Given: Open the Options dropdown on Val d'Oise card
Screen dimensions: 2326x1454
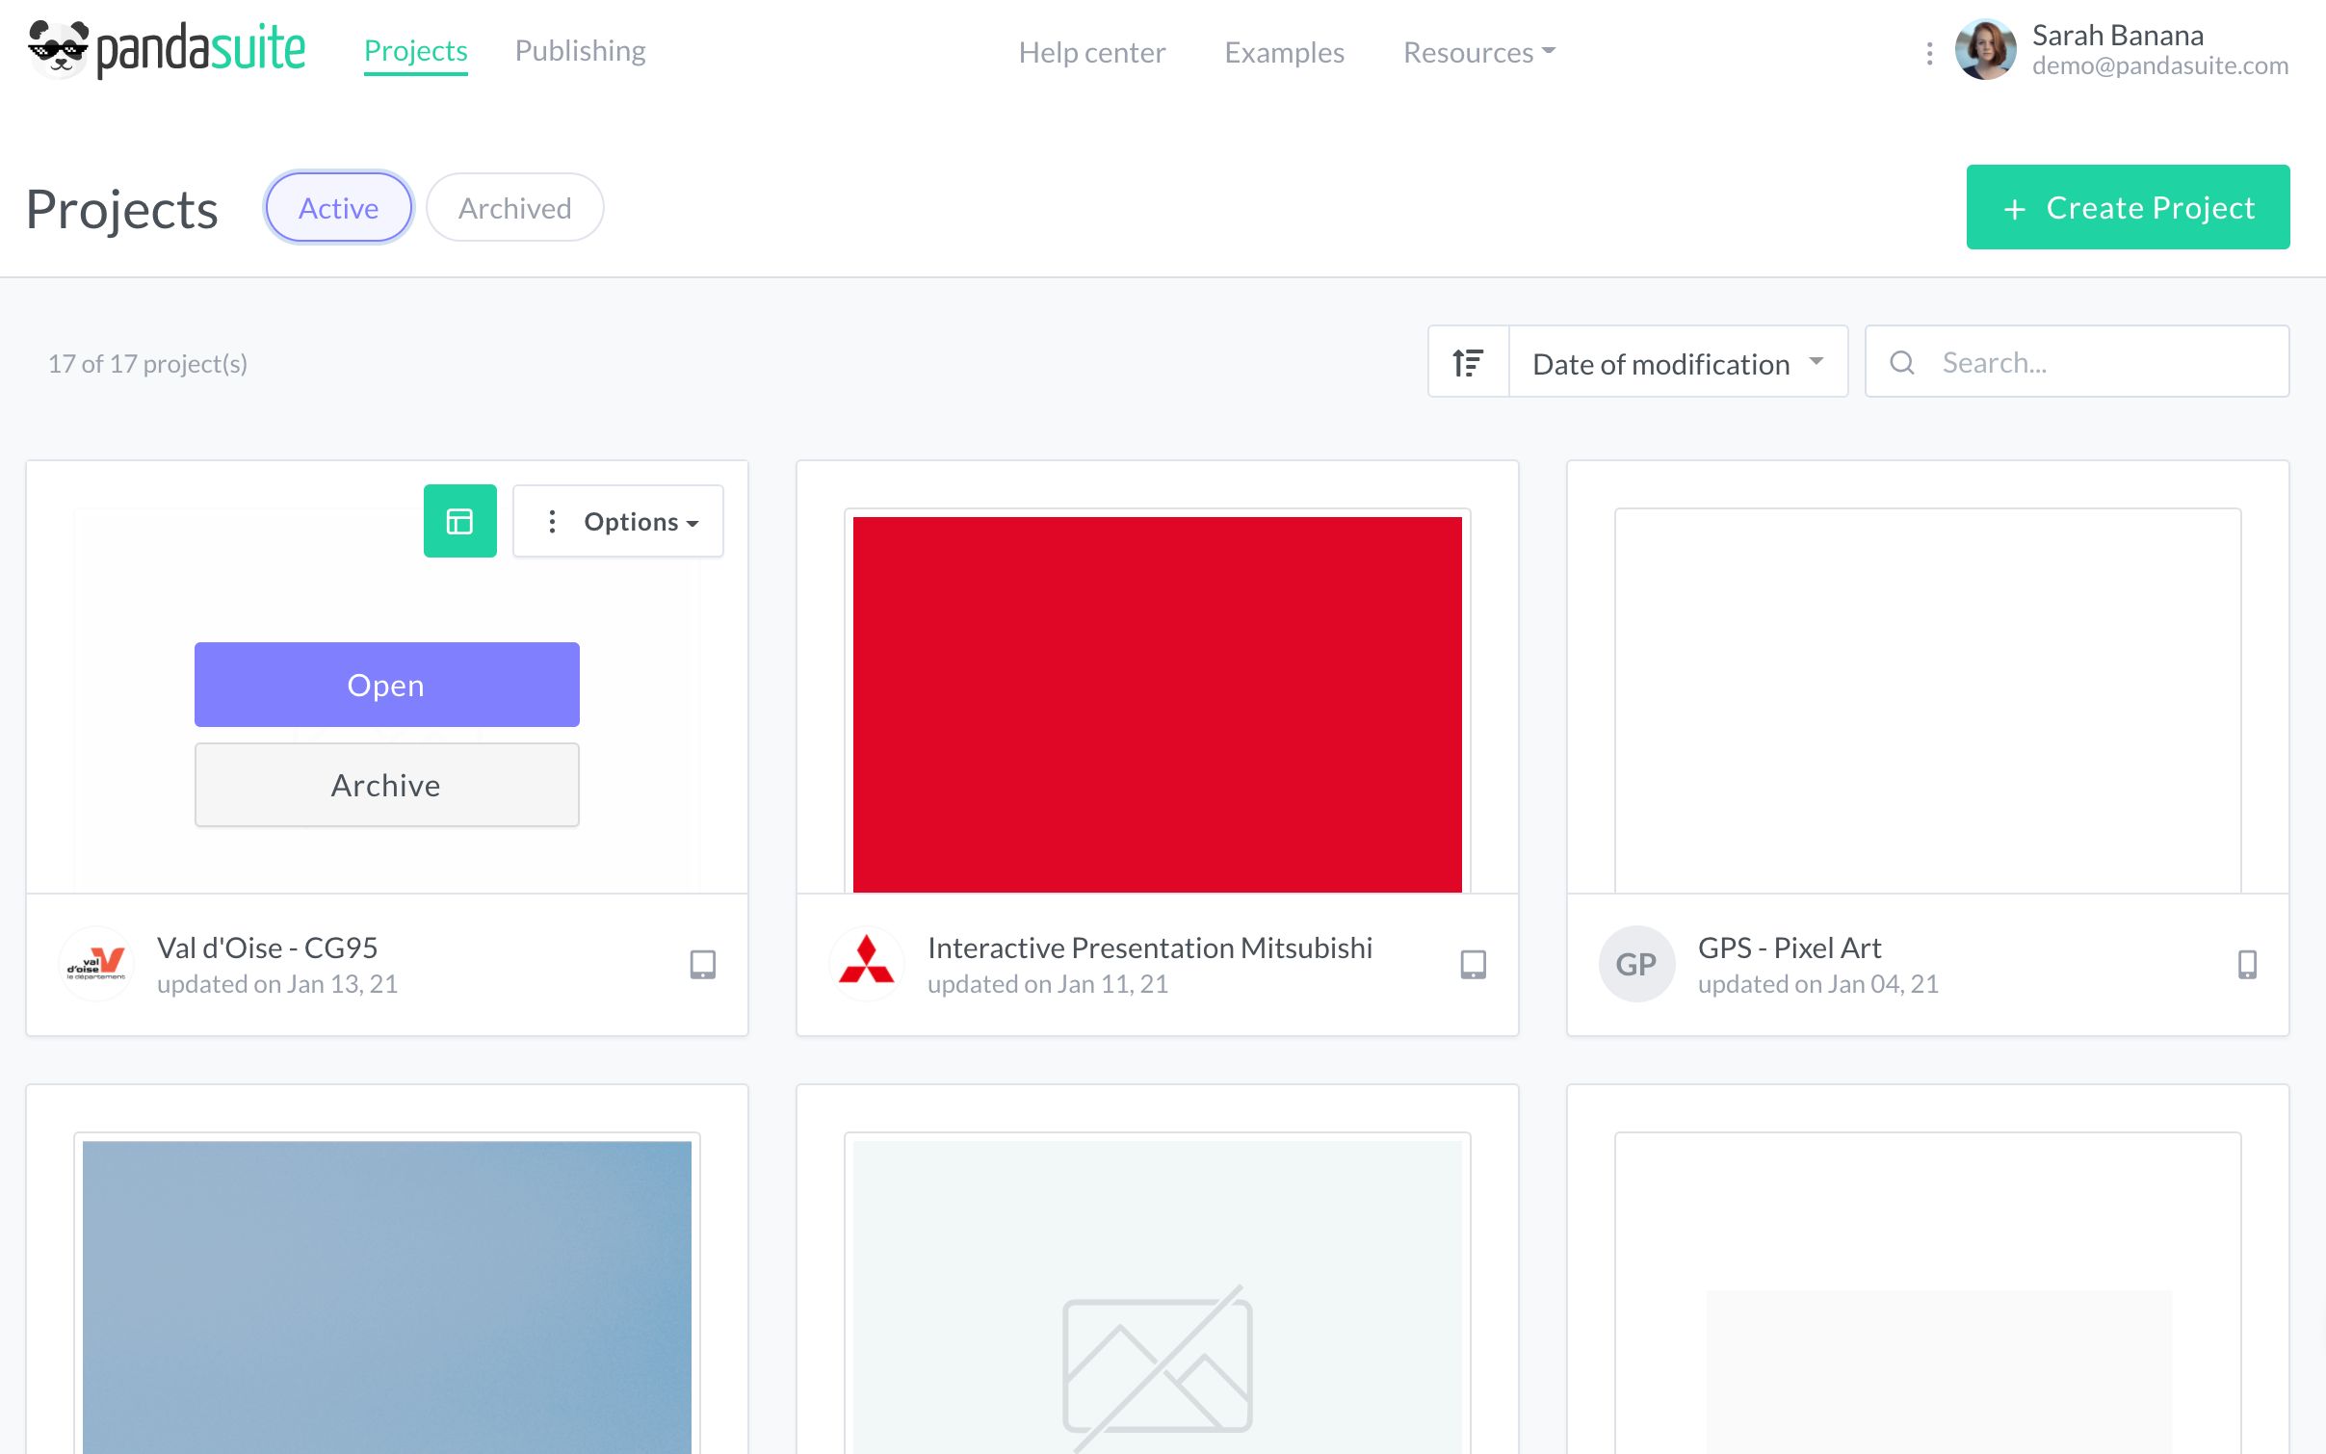Looking at the screenshot, I should coord(617,521).
